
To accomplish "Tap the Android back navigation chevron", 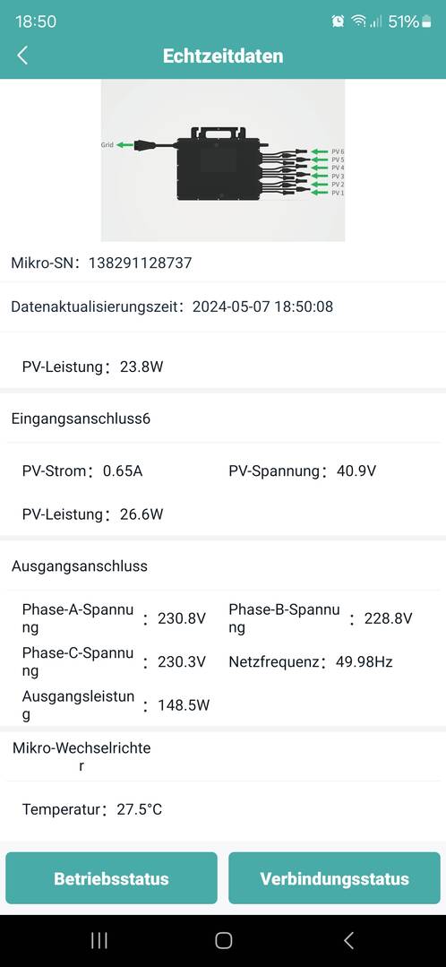I will 348,940.
